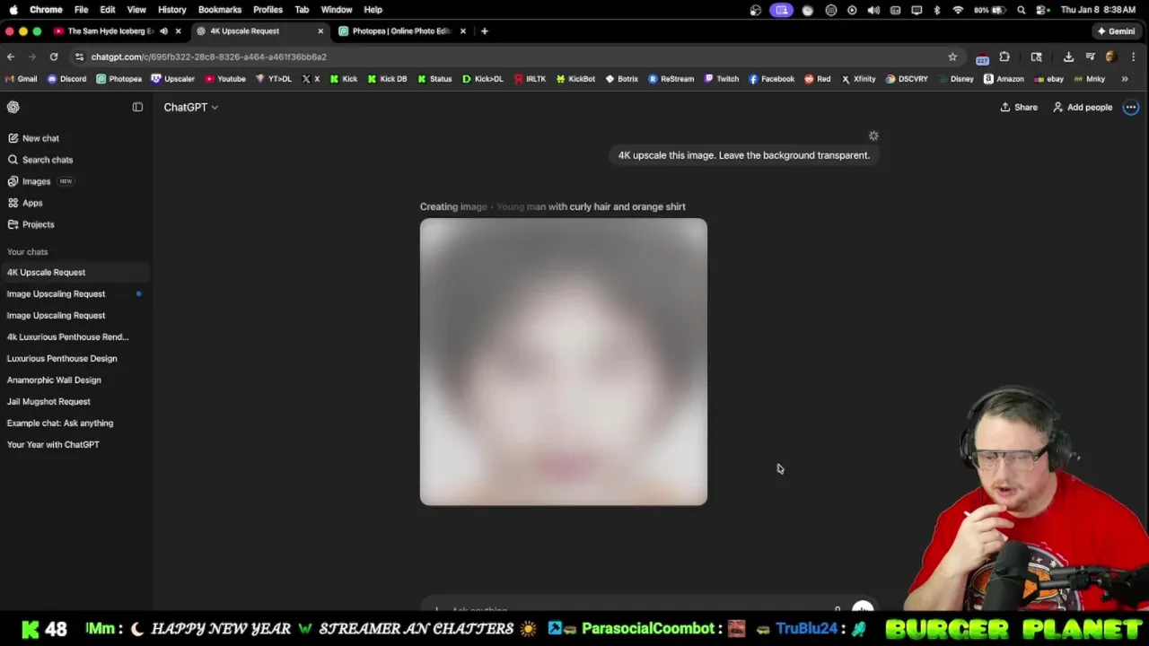Open the Discord bookmark
The image size is (1149, 646).
coord(67,79)
